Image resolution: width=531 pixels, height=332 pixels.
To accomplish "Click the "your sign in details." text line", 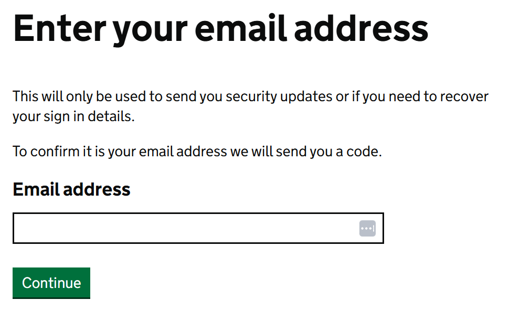I will tap(73, 116).
